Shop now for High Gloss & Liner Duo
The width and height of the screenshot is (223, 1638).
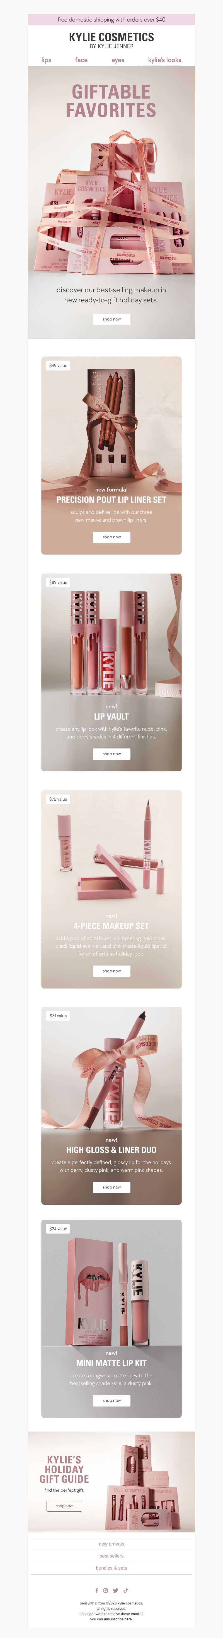(x=112, y=1187)
